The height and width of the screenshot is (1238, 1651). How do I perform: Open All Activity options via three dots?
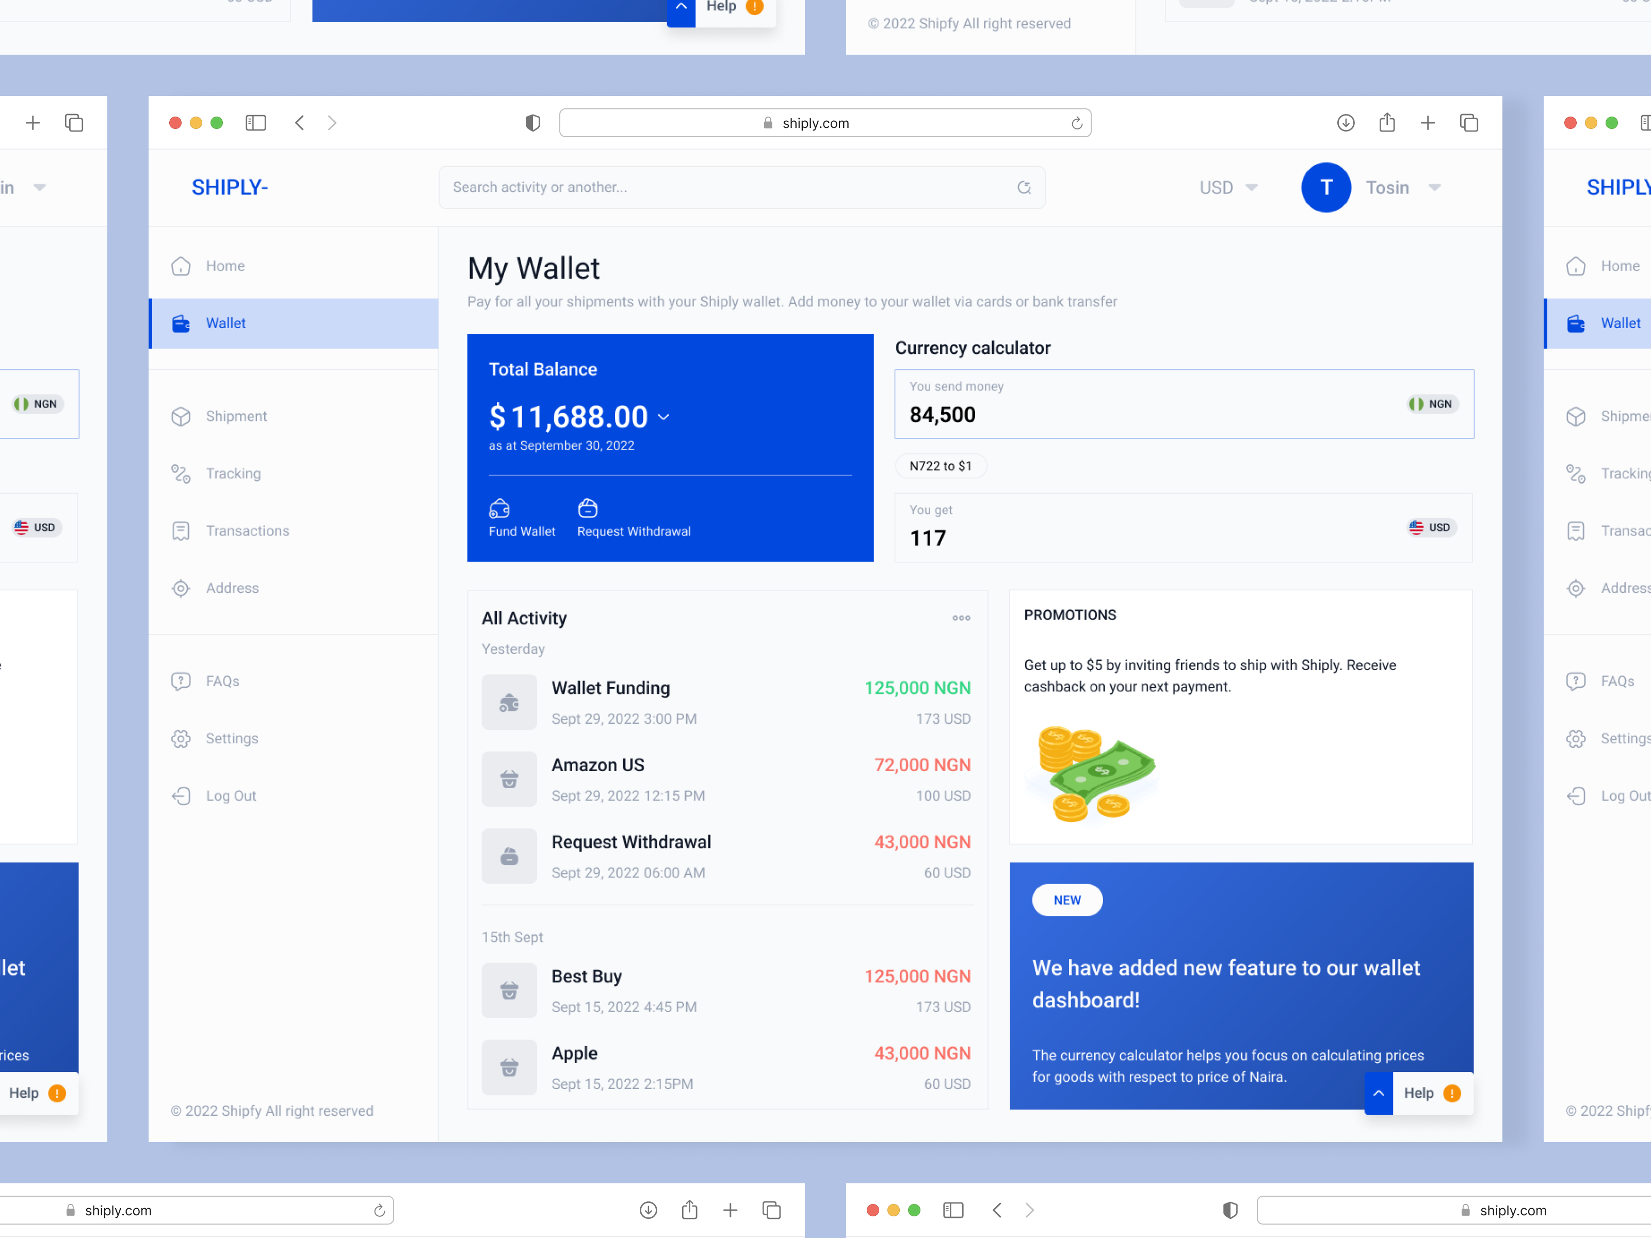(961, 618)
